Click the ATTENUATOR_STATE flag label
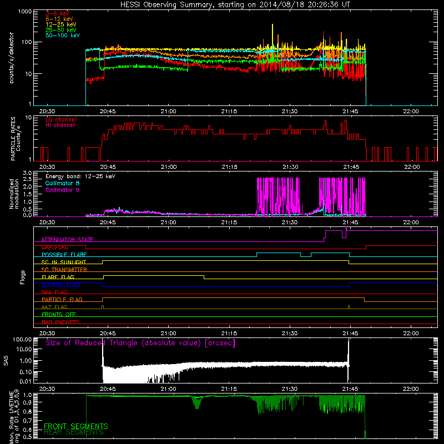Screen dimensions: 444x444 coord(67,240)
